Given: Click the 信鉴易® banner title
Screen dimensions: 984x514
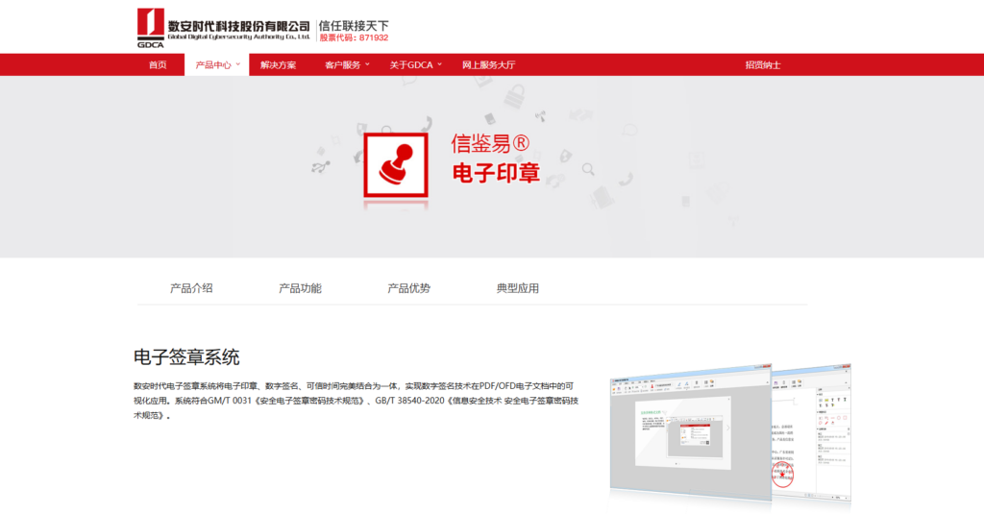Looking at the screenshot, I should (490, 143).
